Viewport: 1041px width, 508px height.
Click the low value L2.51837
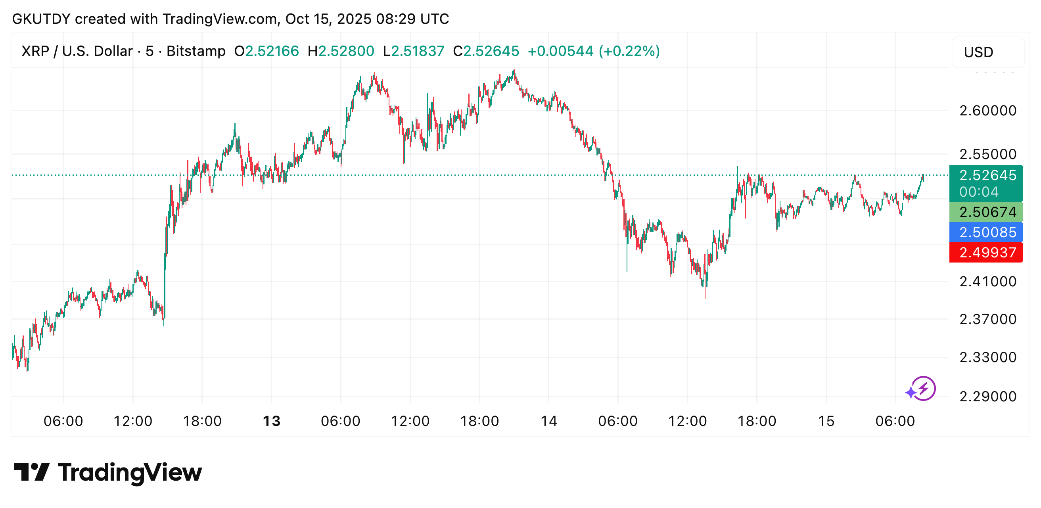coord(413,51)
